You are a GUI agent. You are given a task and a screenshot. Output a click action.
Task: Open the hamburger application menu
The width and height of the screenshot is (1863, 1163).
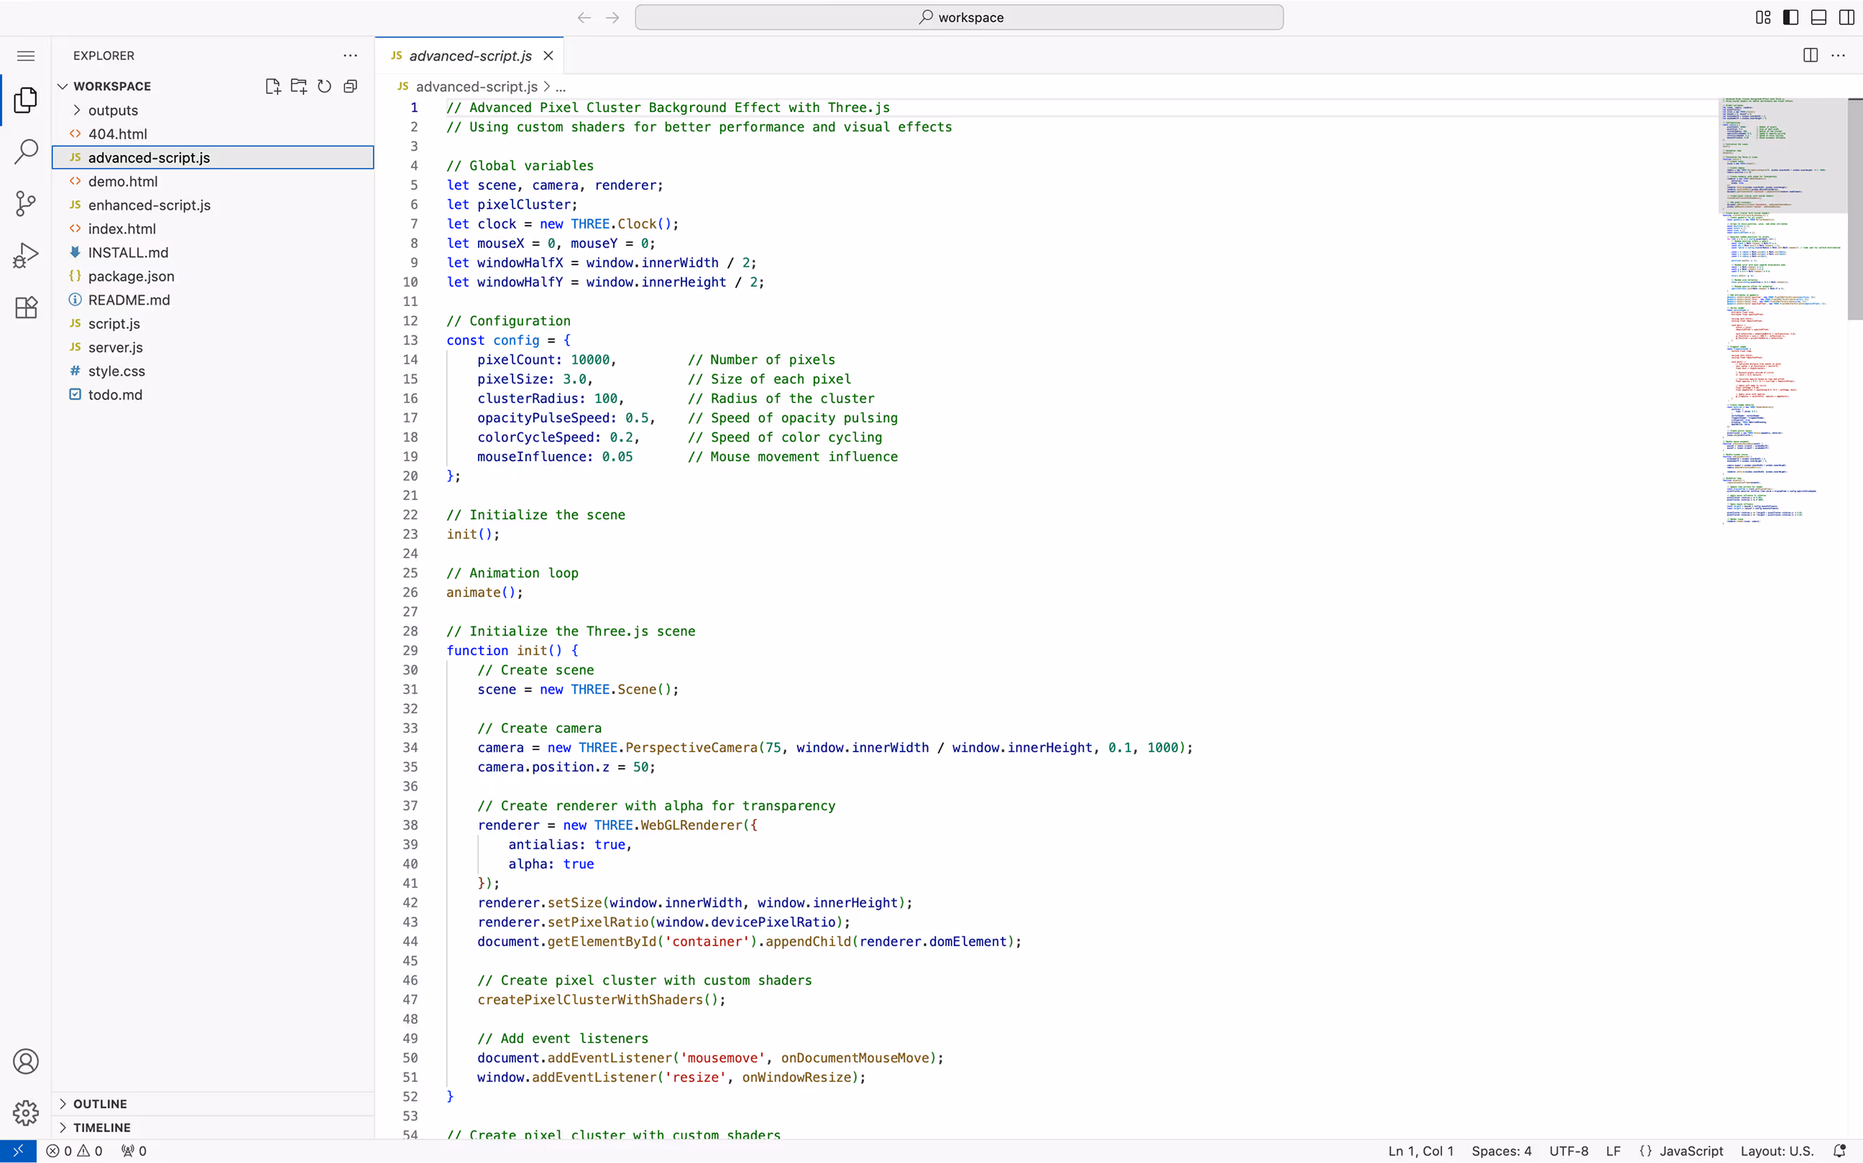(x=25, y=55)
